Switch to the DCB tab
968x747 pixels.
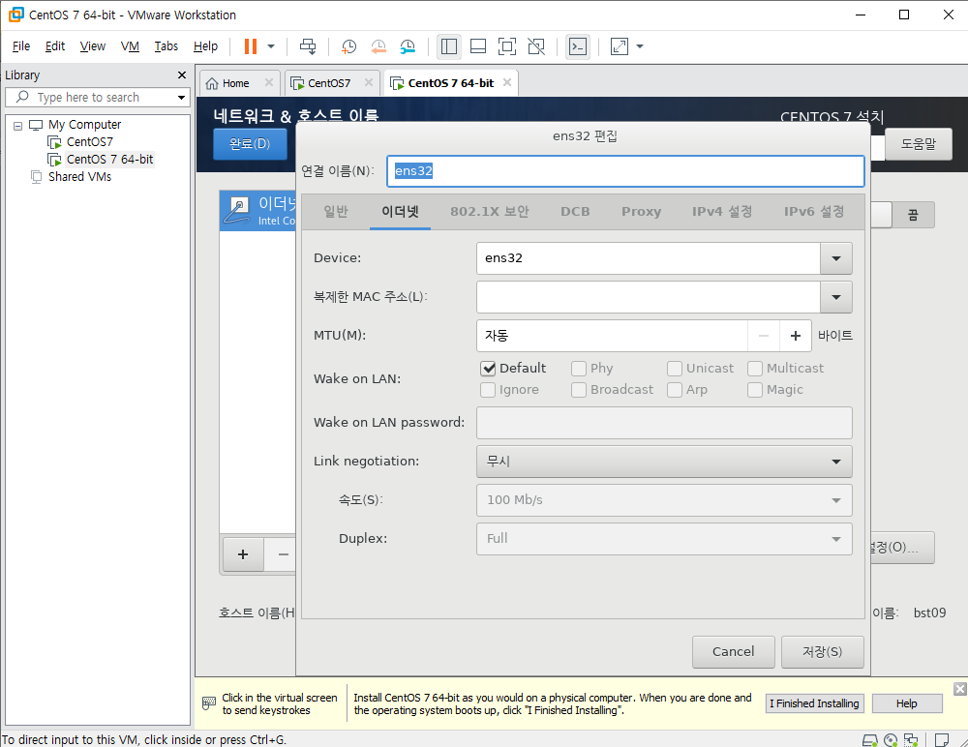(575, 212)
